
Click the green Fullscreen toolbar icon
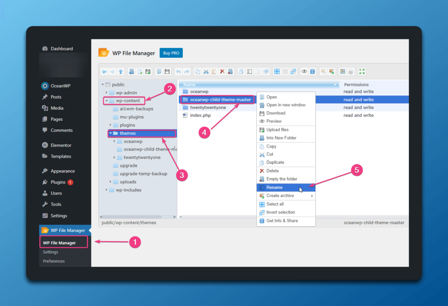(x=362, y=71)
